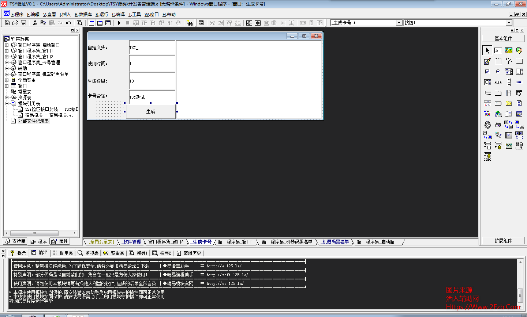Click inside the 卡号备注 input showing TSY测试

coord(152,97)
